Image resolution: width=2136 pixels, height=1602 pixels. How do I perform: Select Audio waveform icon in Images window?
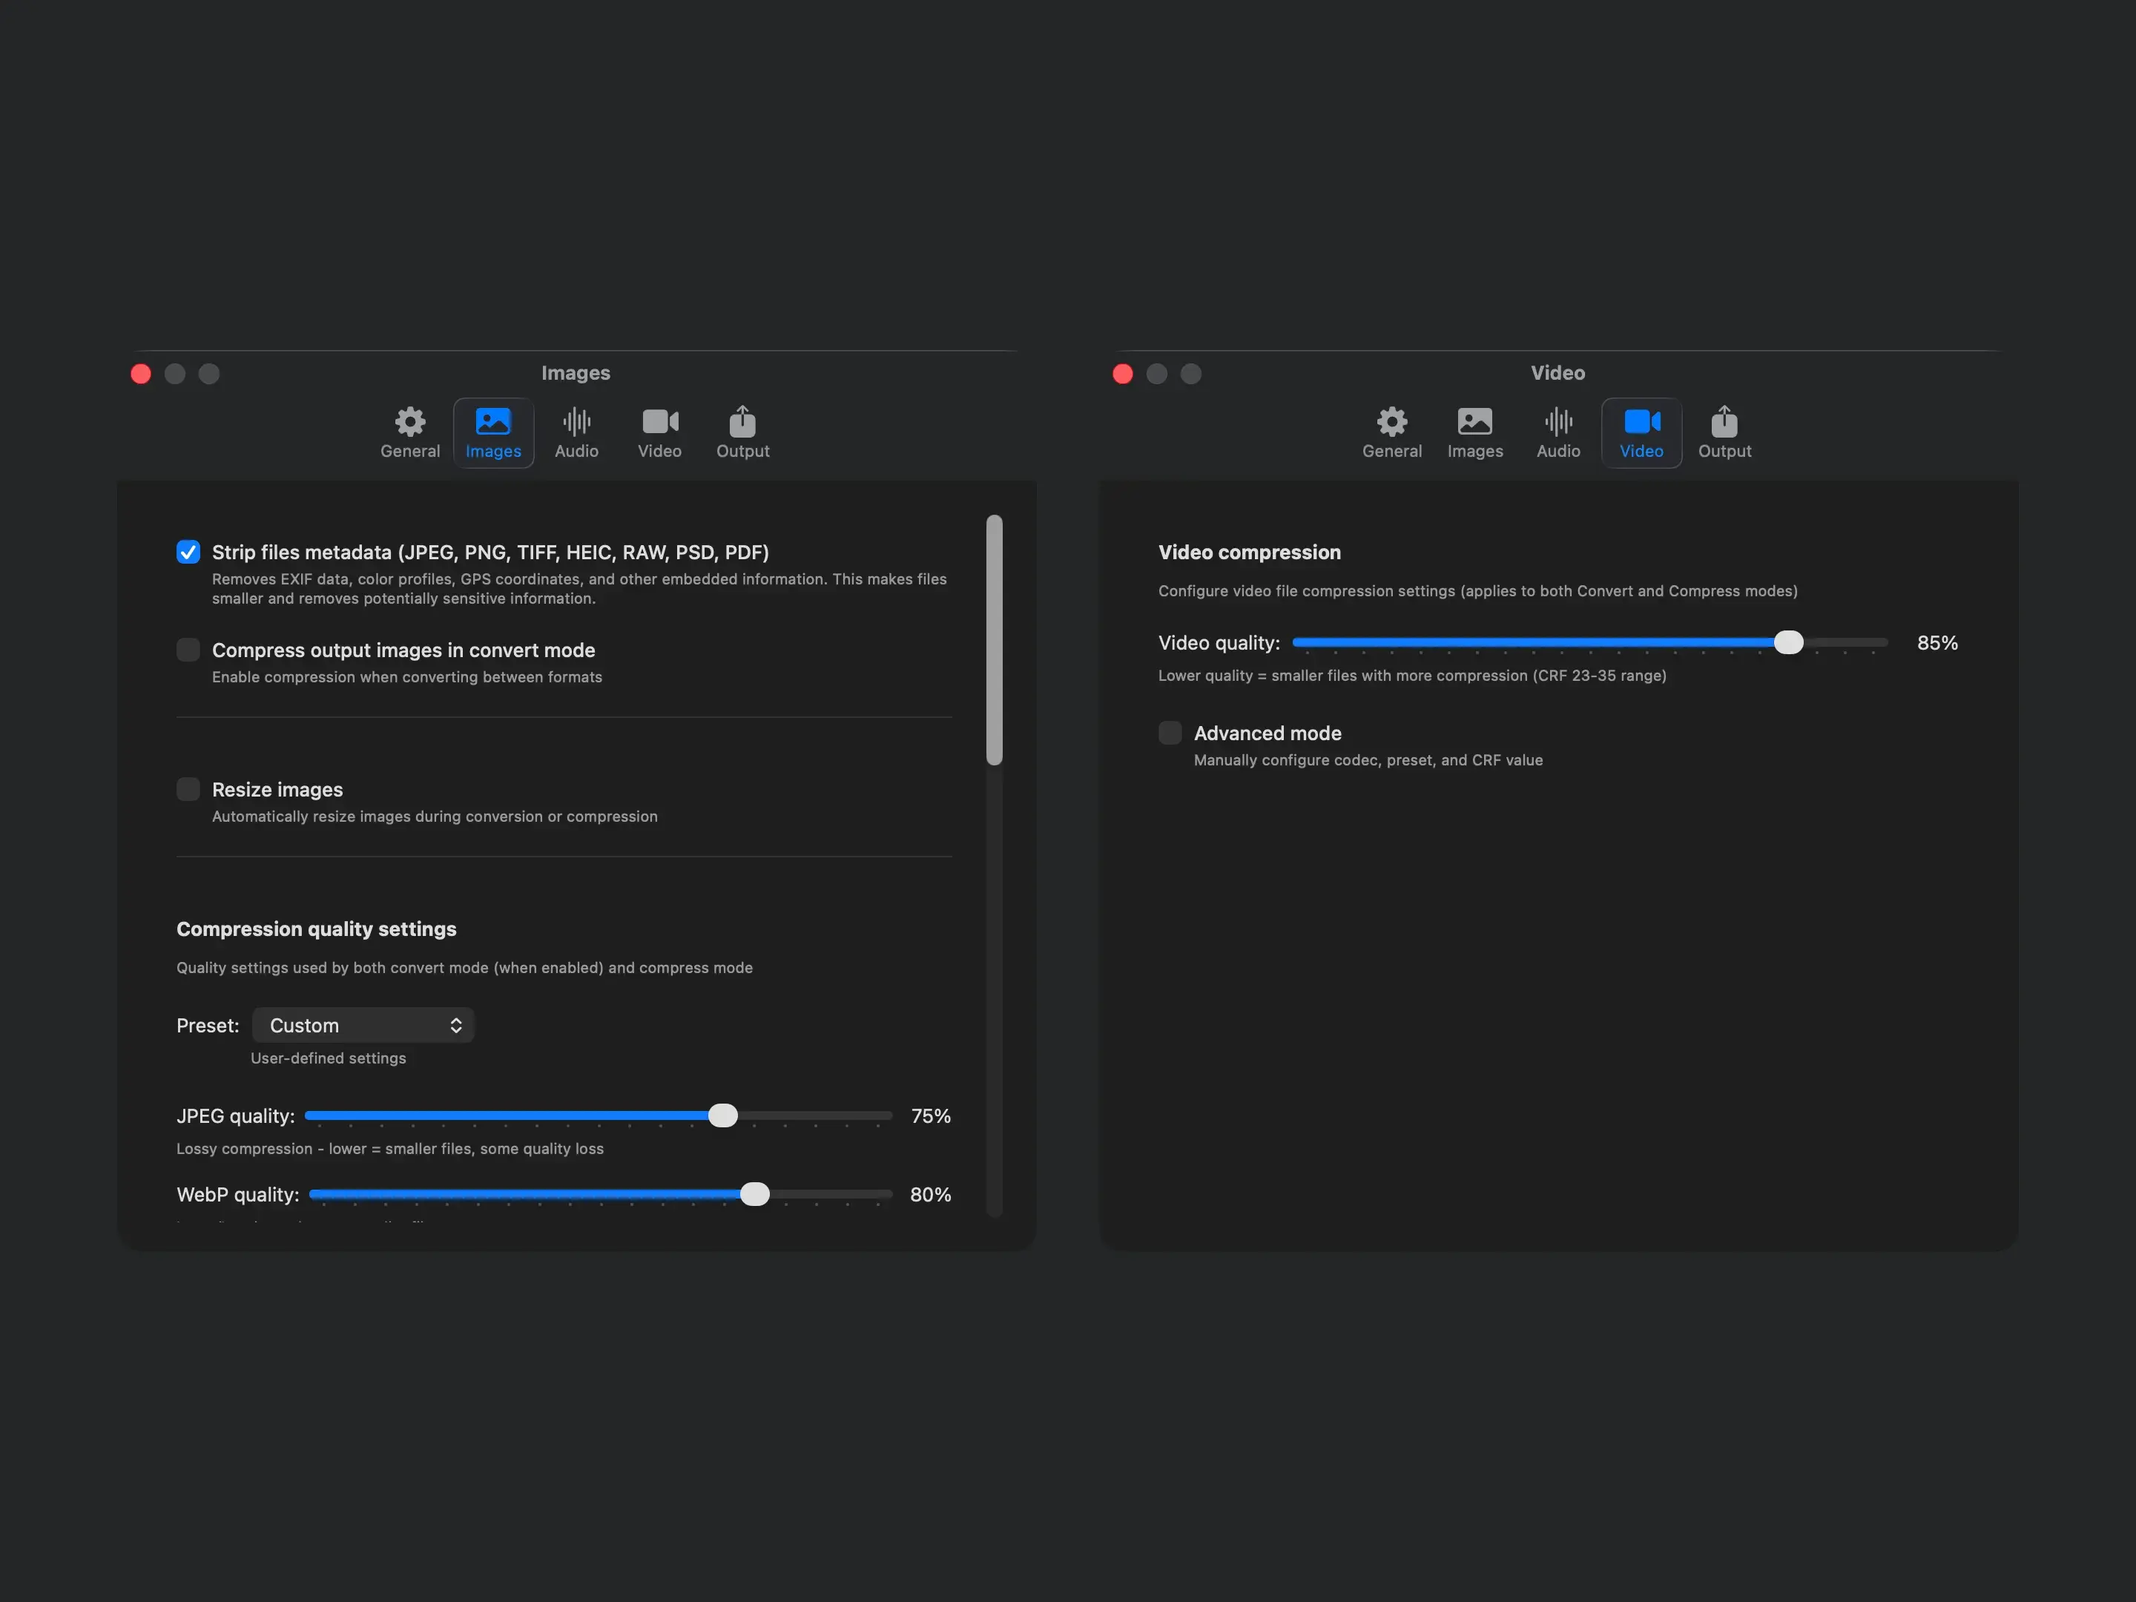[576, 422]
